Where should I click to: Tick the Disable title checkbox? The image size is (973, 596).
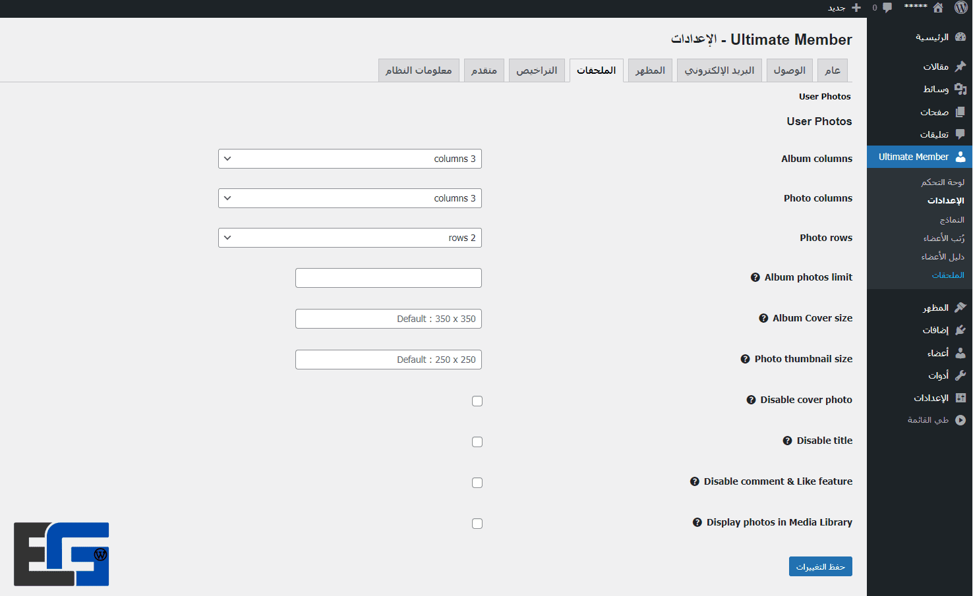click(477, 442)
